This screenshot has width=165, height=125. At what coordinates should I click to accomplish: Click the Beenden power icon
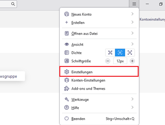(67, 119)
